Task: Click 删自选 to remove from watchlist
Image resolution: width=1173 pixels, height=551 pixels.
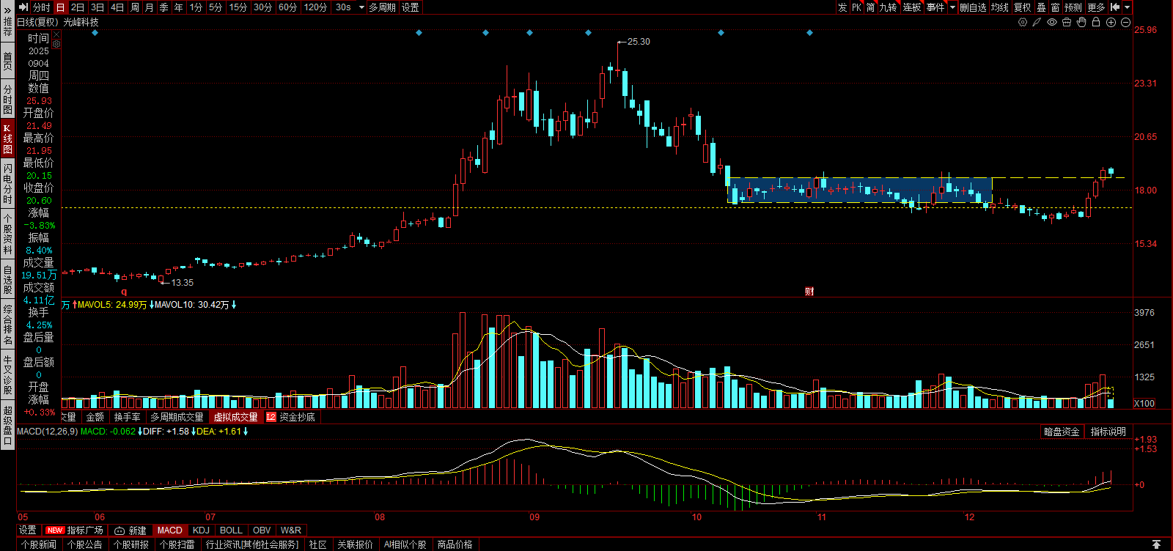Action: click(973, 7)
